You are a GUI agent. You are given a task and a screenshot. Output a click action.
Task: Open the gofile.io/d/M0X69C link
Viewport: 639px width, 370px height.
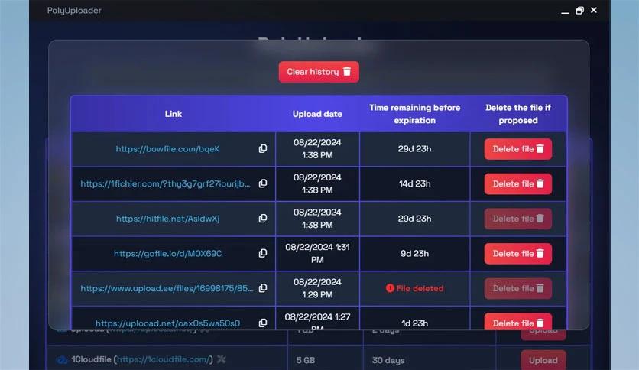167,254
